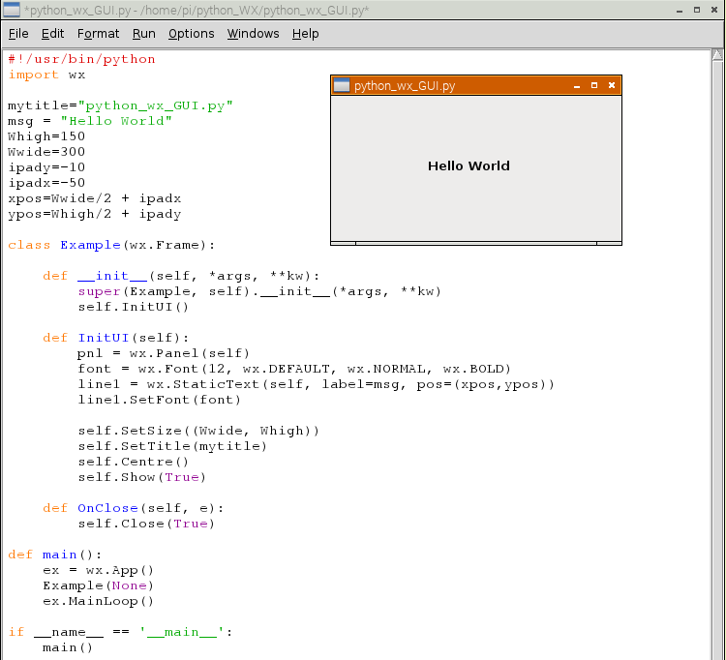Open the File menu

point(18,33)
